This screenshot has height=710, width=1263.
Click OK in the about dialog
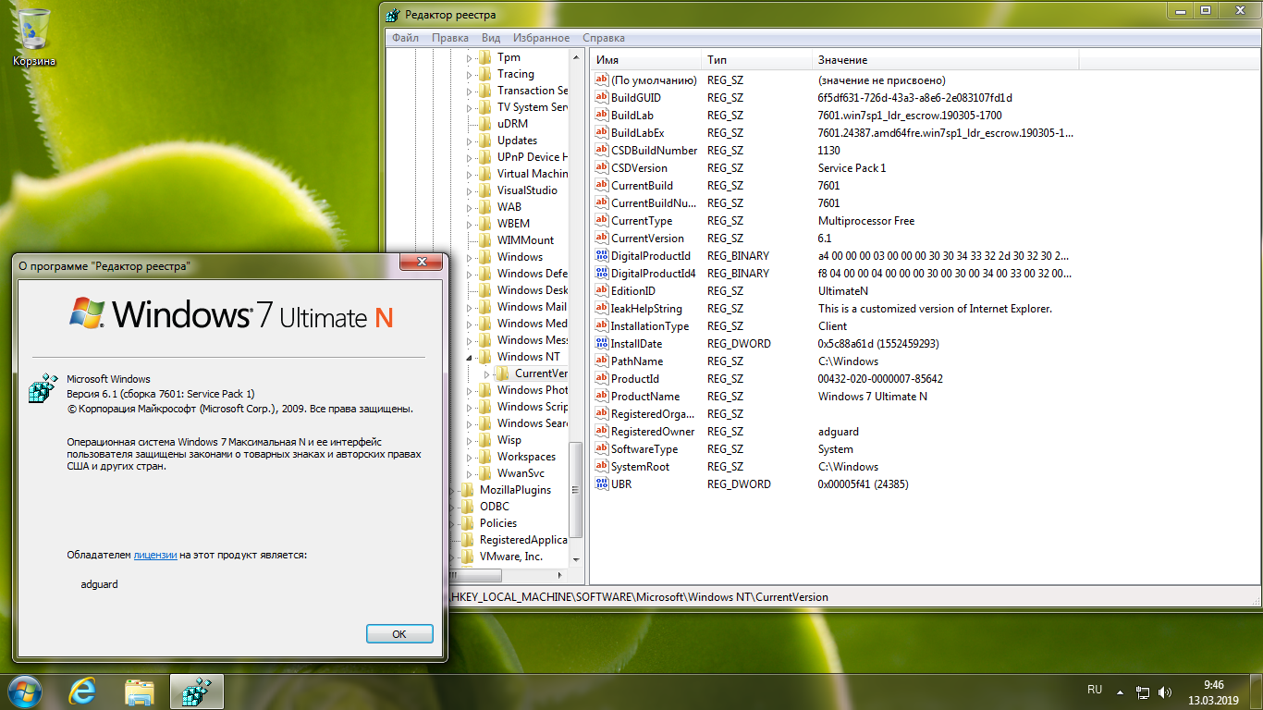(x=399, y=634)
